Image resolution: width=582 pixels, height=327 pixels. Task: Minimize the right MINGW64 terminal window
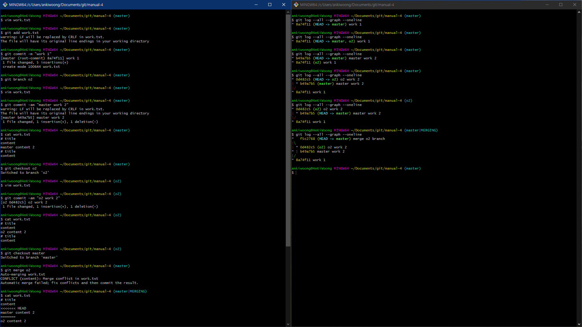pyautogui.click(x=547, y=5)
